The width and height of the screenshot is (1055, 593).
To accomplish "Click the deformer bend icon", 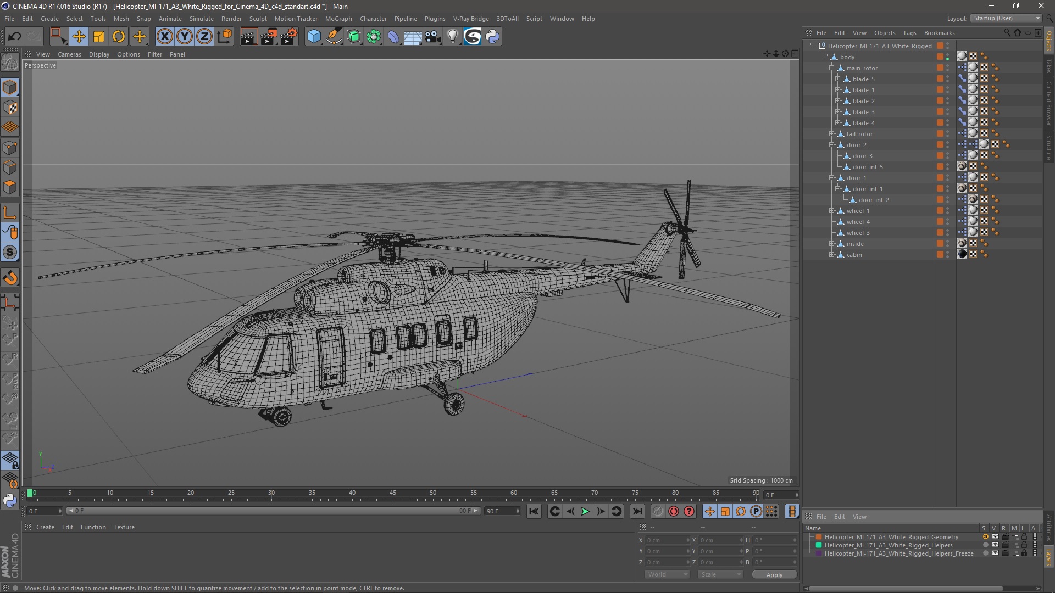I will point(393,37).
